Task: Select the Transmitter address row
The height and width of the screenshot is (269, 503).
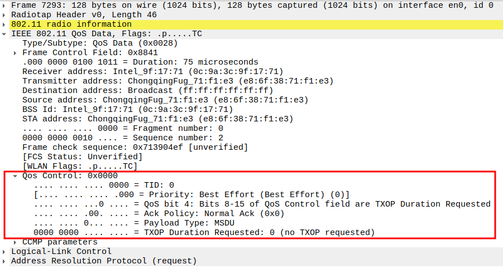Action: coord(178,81)
